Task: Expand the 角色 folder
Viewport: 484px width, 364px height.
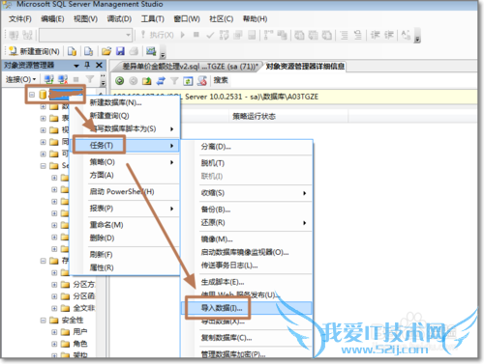Action: pyautogui.click(x=54, y=344)
